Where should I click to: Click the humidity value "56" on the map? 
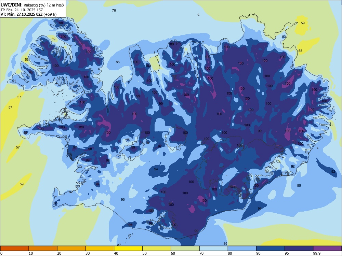point(27,60)
